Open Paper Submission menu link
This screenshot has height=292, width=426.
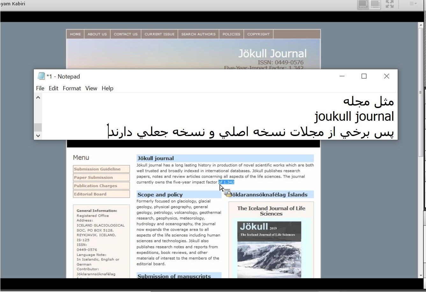(x=101, y=177)
